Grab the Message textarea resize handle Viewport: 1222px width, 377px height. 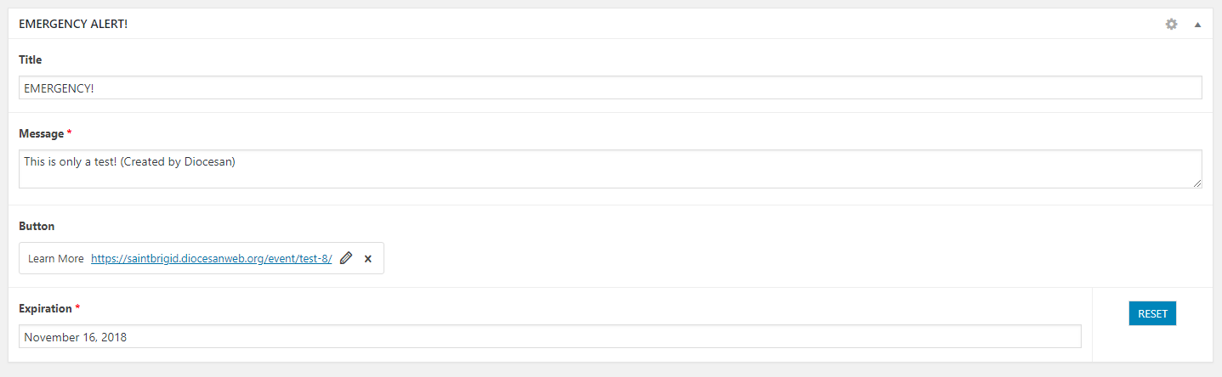coord(1197,183)
